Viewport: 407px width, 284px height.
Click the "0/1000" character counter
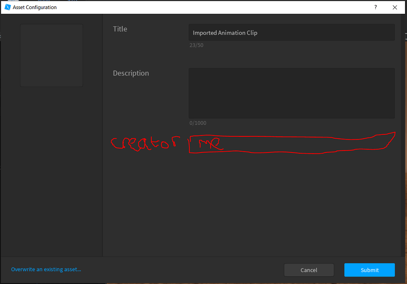(198, 123)
